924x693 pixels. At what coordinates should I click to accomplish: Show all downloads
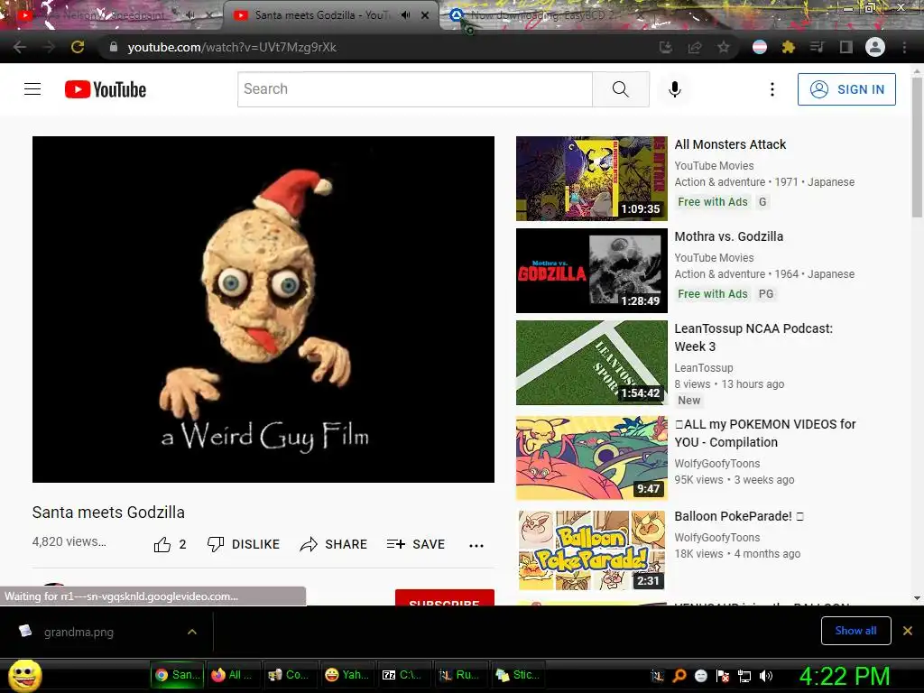coord(855,631)
